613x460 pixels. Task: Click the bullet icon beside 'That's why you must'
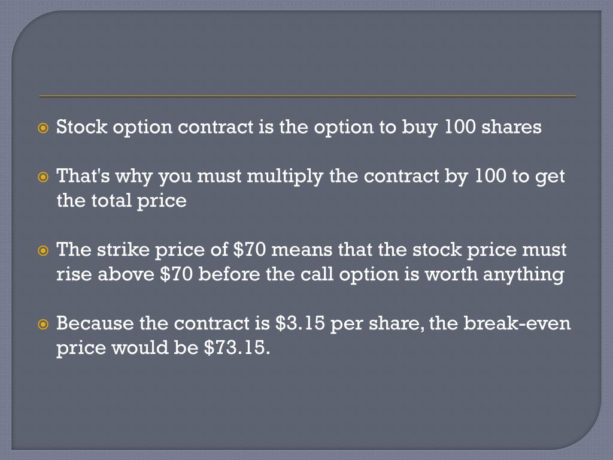point(43,177)
